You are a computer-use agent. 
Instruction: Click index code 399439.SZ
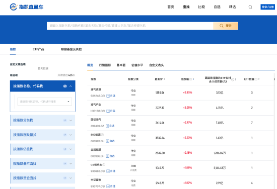pyautogui.click(x=97, y=126)
